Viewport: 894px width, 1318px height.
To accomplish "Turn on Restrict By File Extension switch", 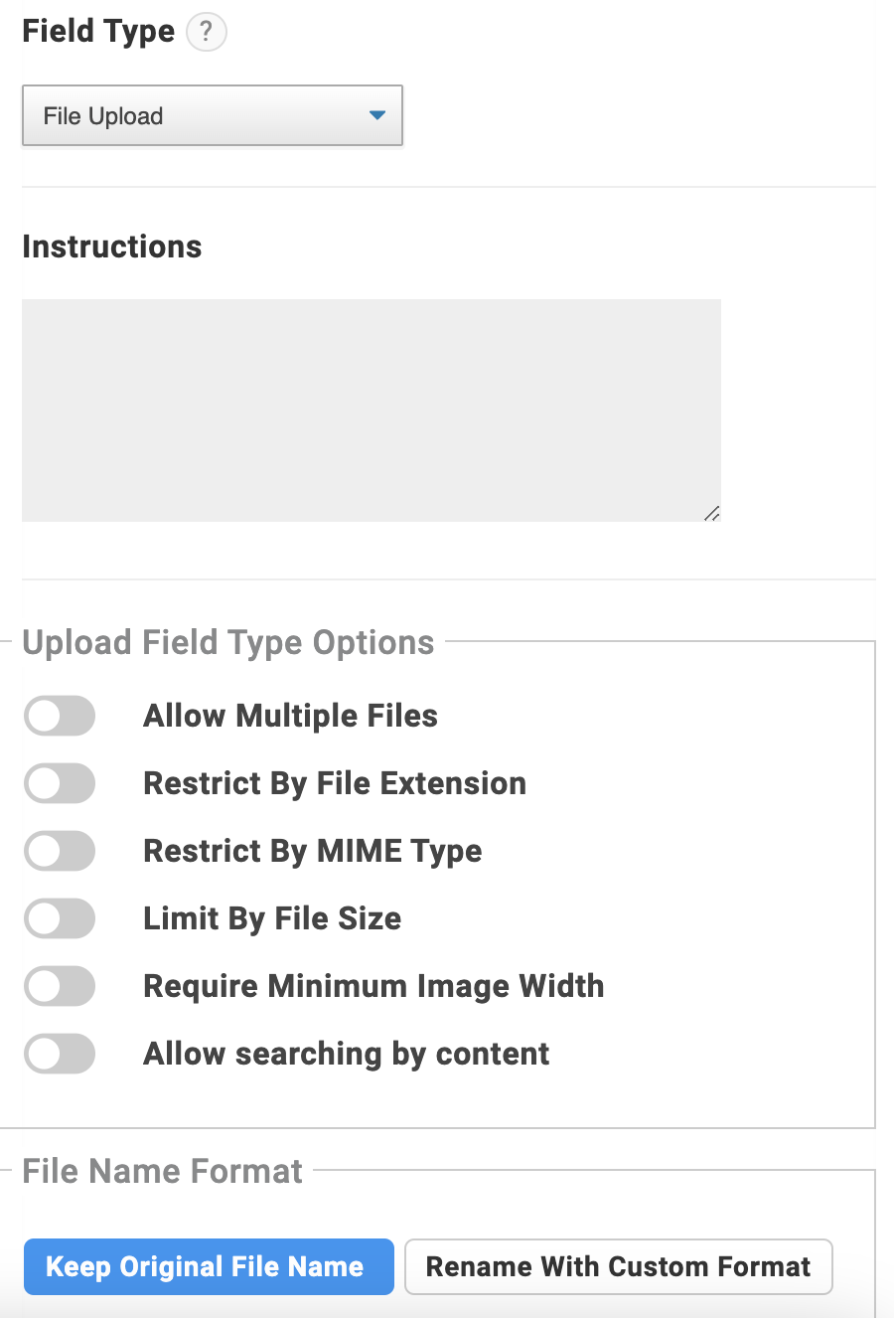I will (60, 783).
